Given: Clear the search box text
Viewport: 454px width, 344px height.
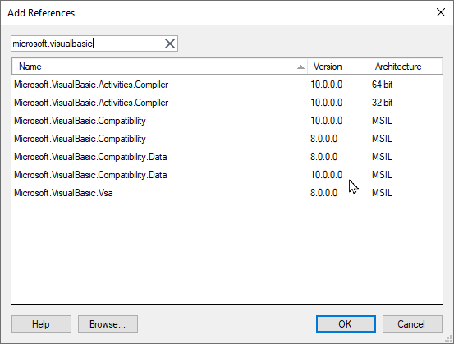Looking at the screenshot, I should pos(170,44).
